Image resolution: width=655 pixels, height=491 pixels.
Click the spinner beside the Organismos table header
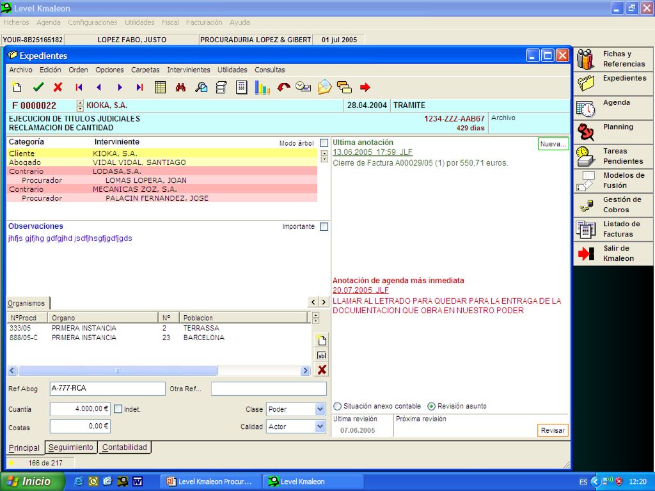pos(316,318)
